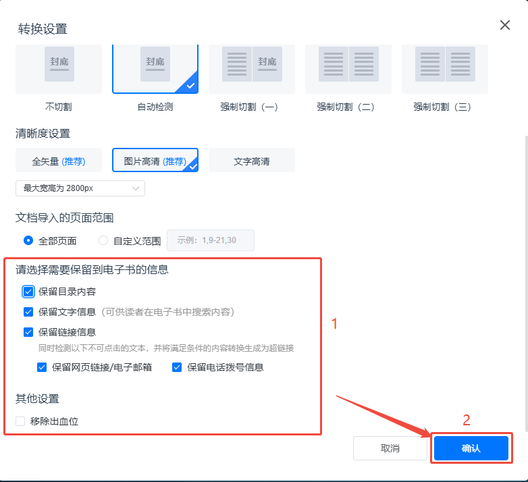Select the 不切割 cover layout icon
Screen dimensions: 528x482
coord(59,68)
